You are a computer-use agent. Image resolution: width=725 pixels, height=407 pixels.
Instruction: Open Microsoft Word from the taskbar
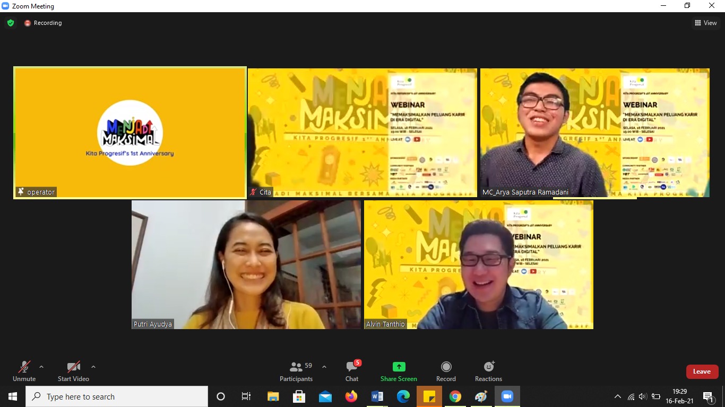pos(377,396)
